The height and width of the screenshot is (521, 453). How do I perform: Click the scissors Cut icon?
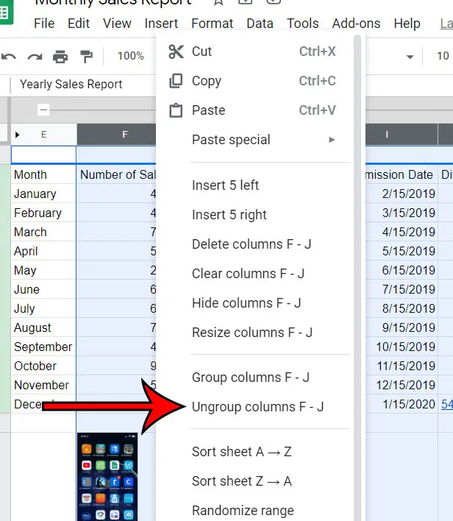(176, 51)
